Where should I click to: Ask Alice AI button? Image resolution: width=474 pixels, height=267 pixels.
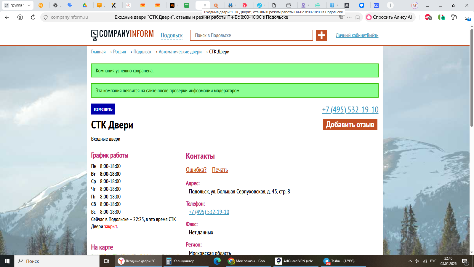coord(390,17)
